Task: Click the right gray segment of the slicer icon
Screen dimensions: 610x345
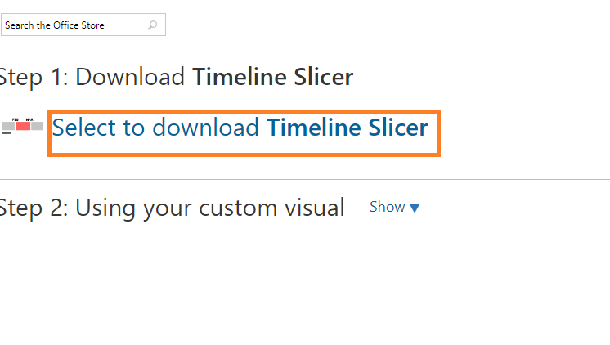Action: pyautogui.click(x=38, y=127)
